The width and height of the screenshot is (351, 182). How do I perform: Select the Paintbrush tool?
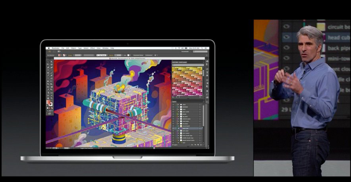click(x=52, y=73)
